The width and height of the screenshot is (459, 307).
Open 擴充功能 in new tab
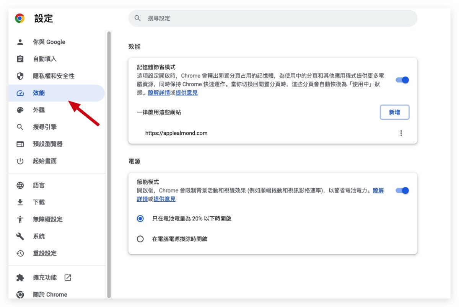click(x=57, y=278)
